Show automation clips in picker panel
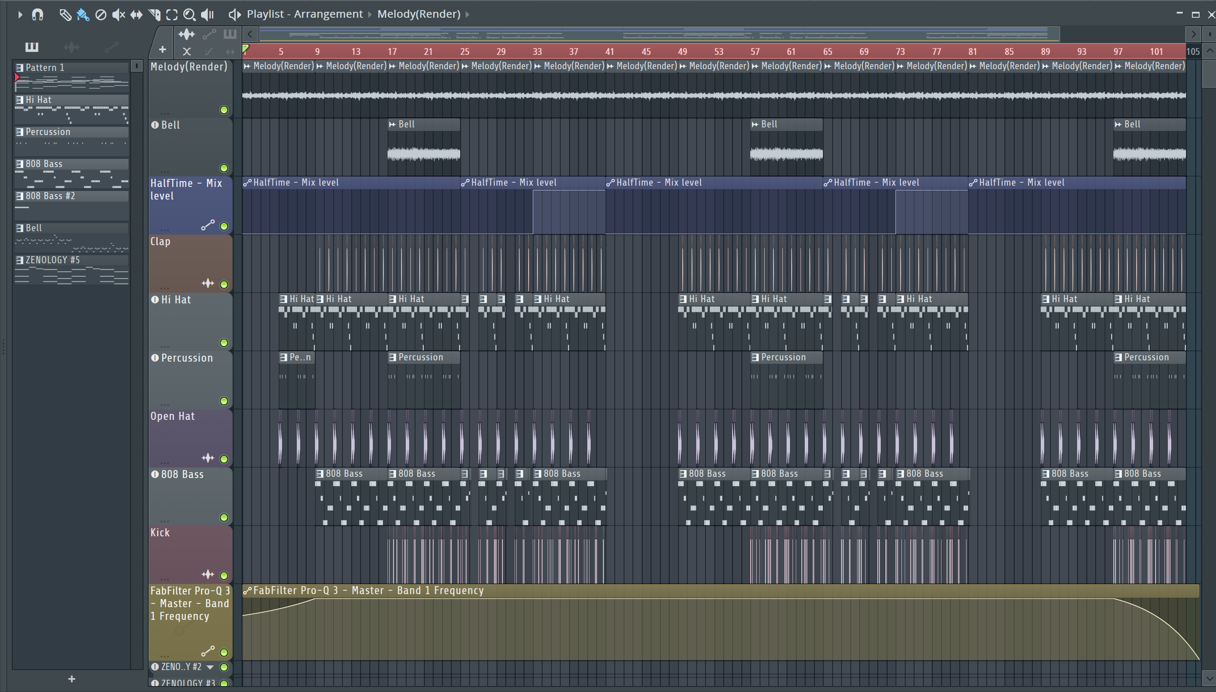1216x692 pixels. [x=111, y=46]
